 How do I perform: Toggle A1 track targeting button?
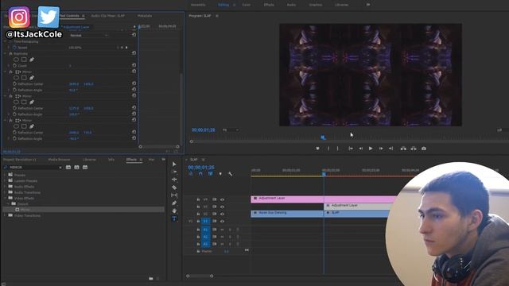point(205,230)
